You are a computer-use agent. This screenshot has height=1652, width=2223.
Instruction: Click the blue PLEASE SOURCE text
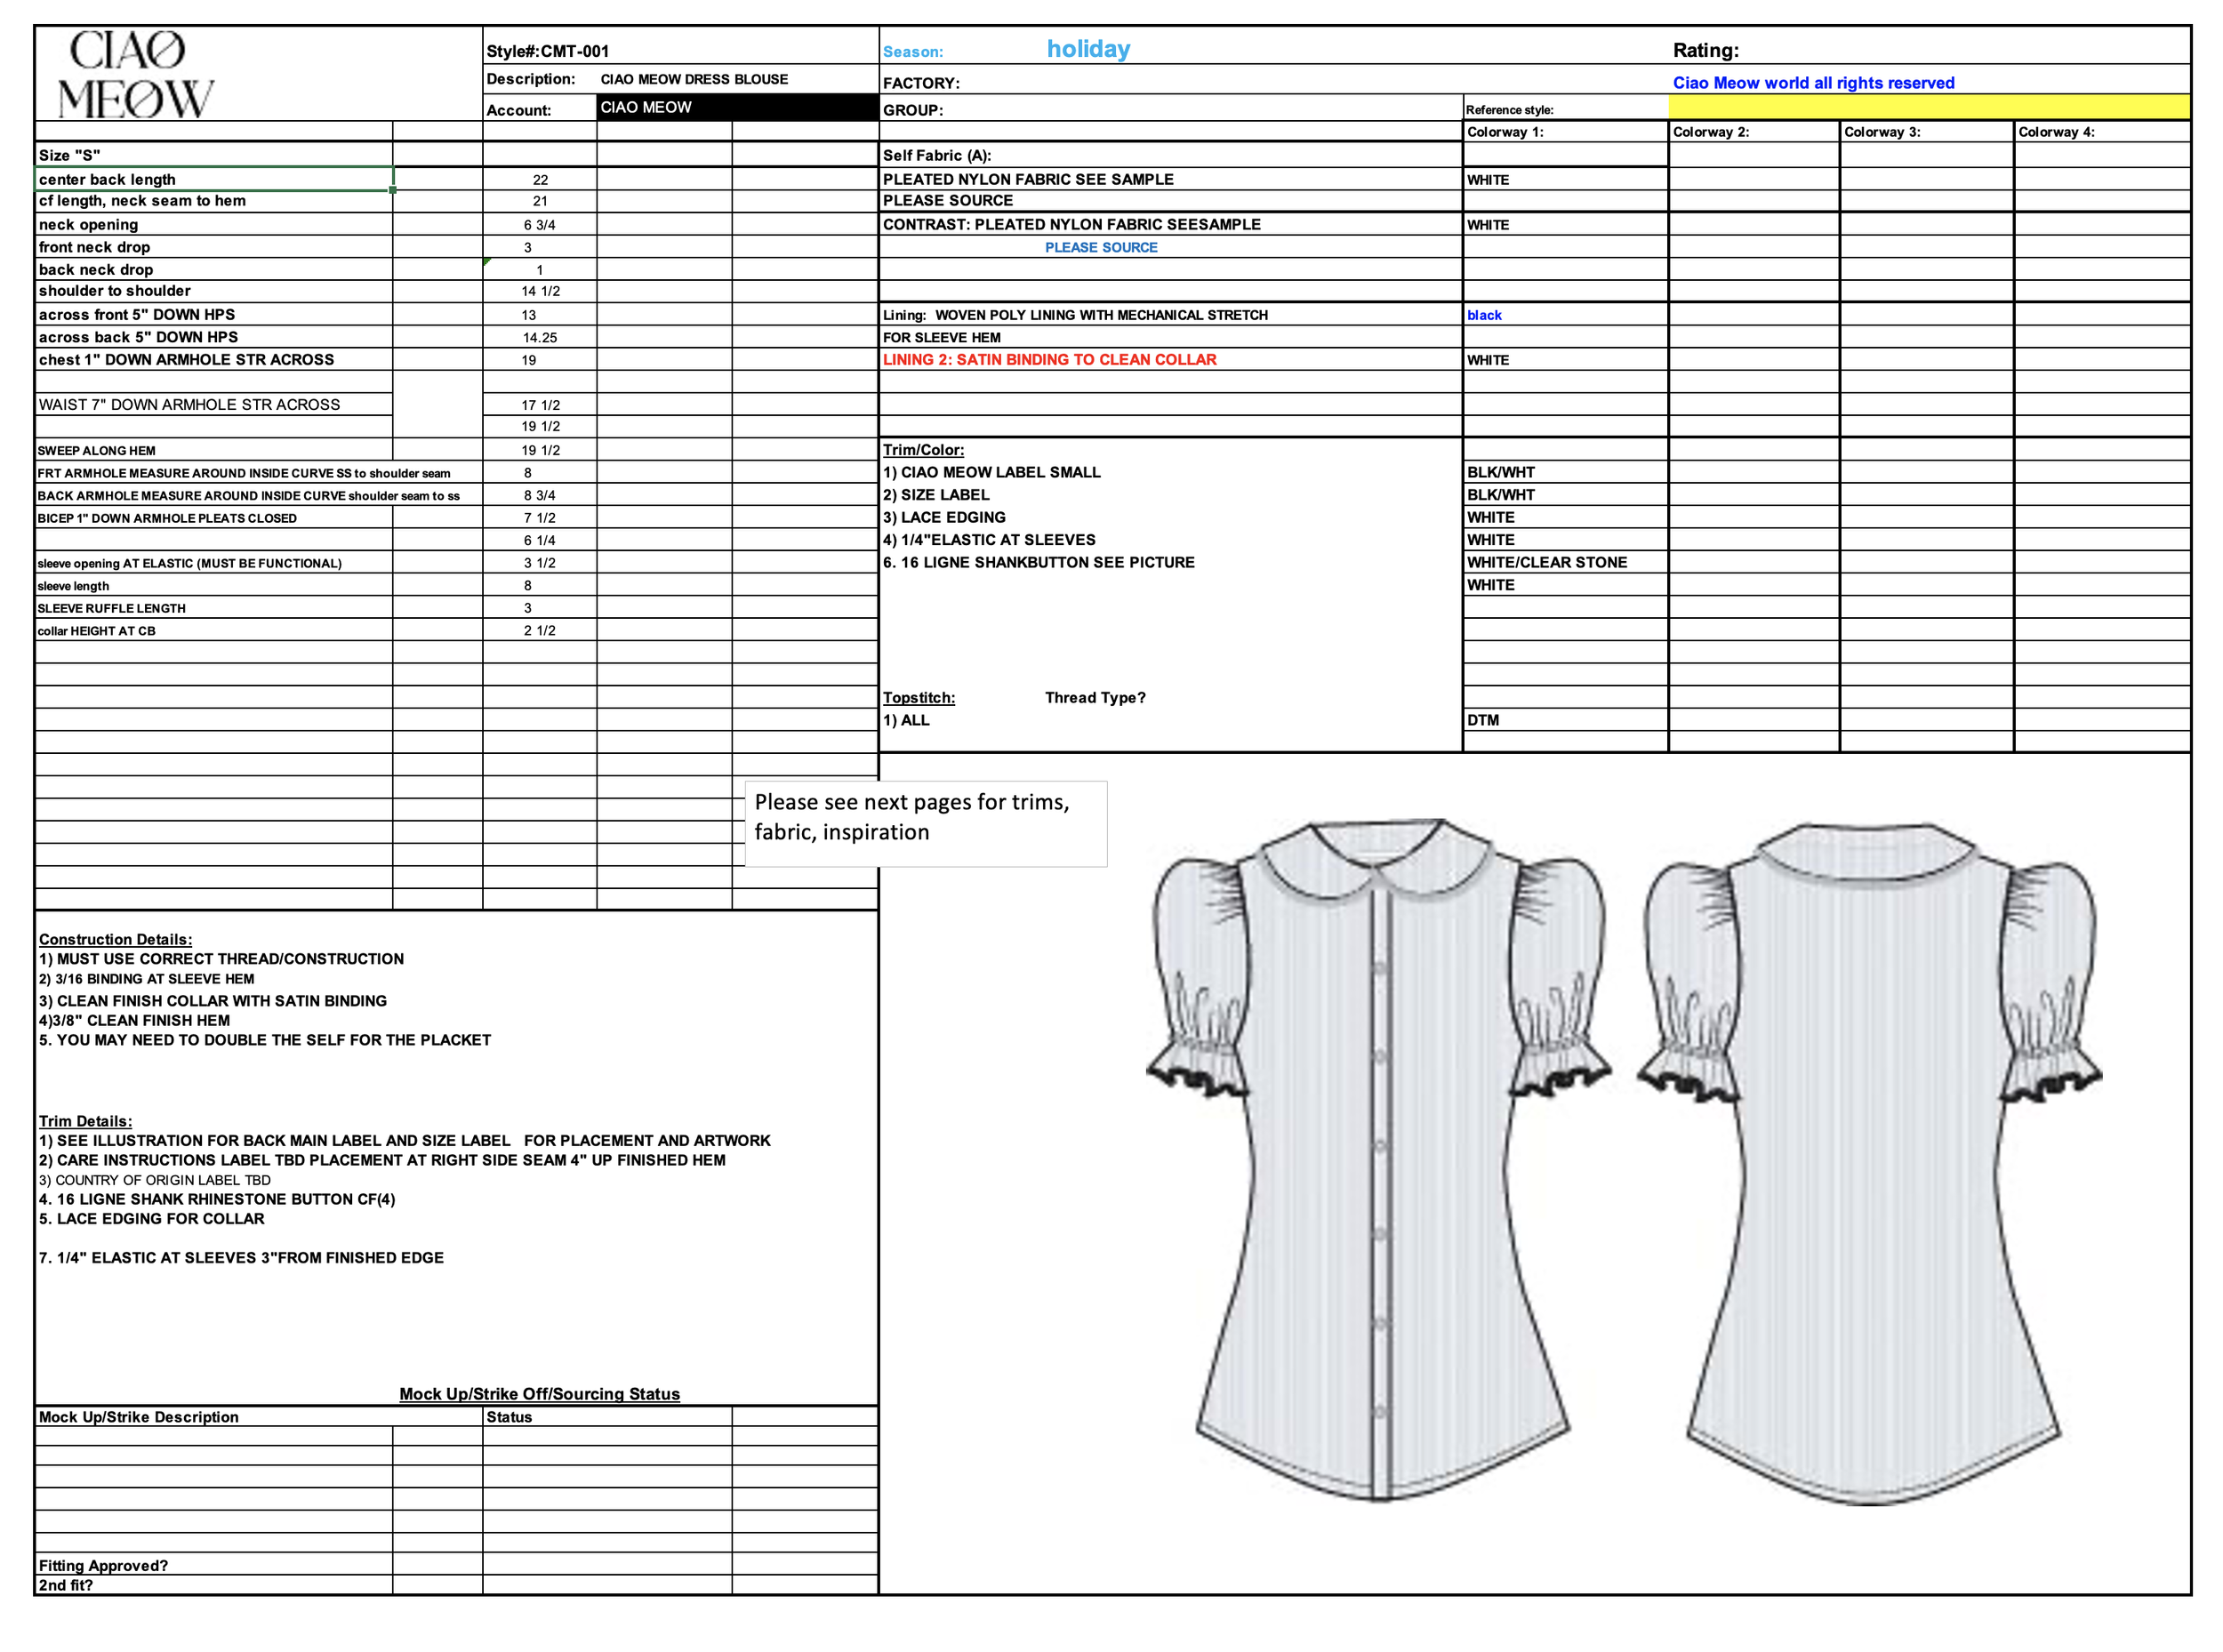point(1101,247)
